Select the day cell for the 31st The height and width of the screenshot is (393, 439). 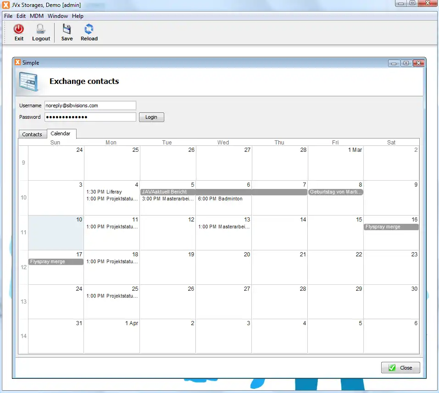click(x=56, y=336)
